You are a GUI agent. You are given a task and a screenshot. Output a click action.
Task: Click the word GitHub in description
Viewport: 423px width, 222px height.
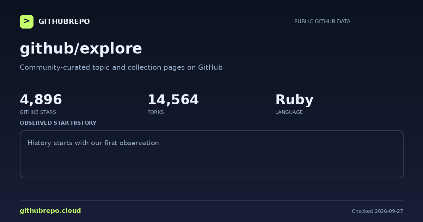point(210,67)
